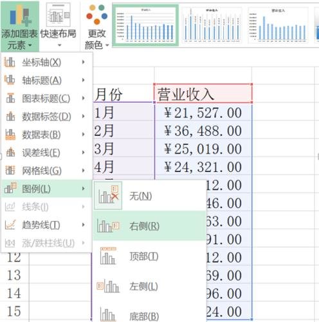Open the 网格线(G) menu entry
Viewport: 319px width, 322px height.
tap(47, 171)
